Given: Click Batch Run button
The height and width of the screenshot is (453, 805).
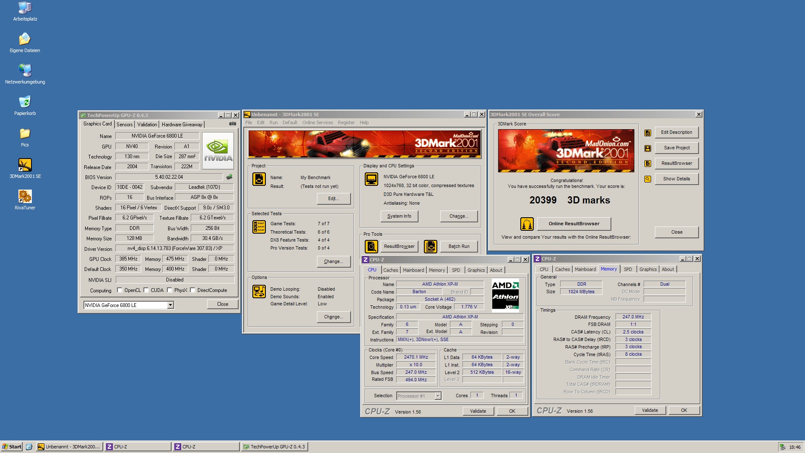Looking at the screenshot, I should tap(459, 246).
